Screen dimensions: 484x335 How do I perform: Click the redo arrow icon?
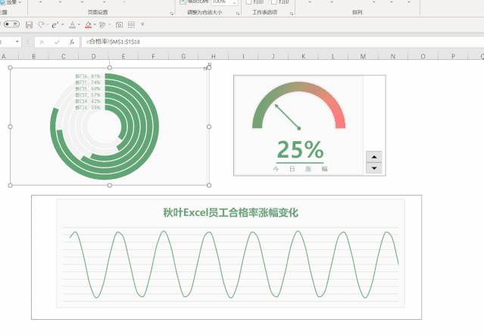pos(41,24)
